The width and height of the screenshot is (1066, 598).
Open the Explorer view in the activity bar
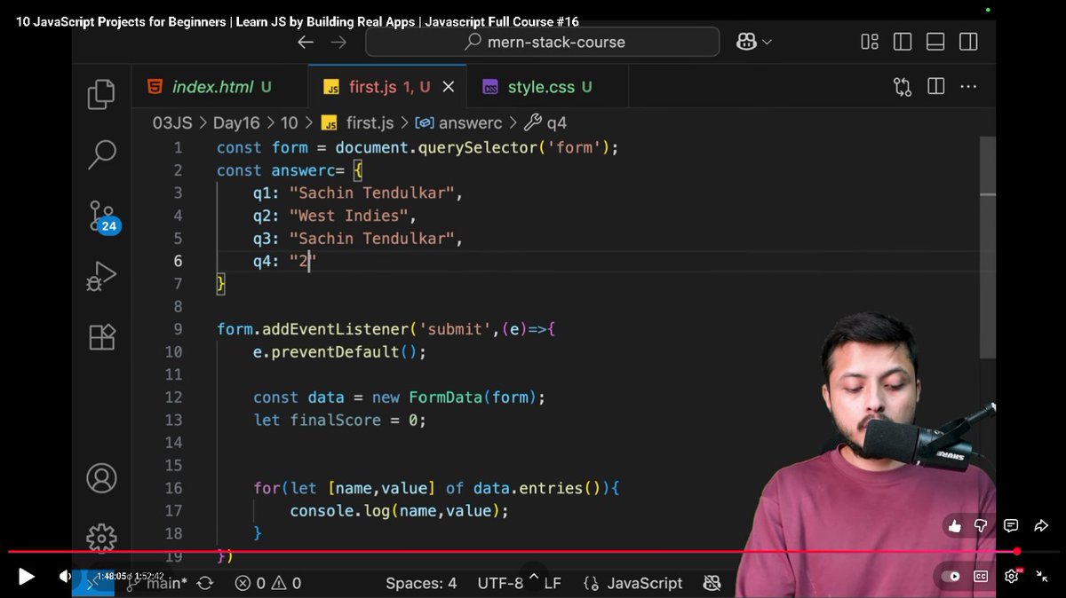(100, 92)
